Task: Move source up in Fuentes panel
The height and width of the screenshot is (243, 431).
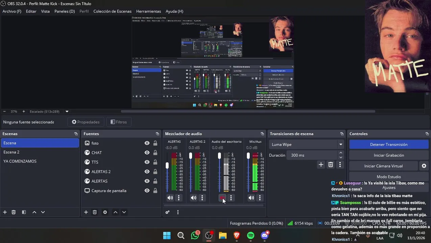Action: pyautogui.click(x=115, y=212)
